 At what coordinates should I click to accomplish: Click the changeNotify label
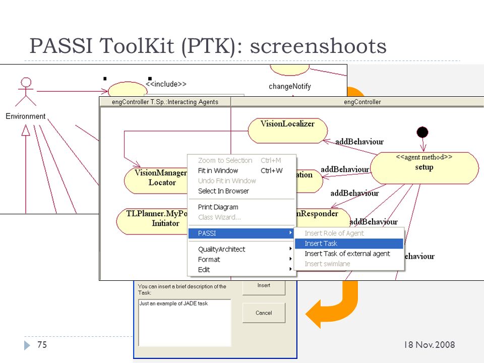coord(290,86)
